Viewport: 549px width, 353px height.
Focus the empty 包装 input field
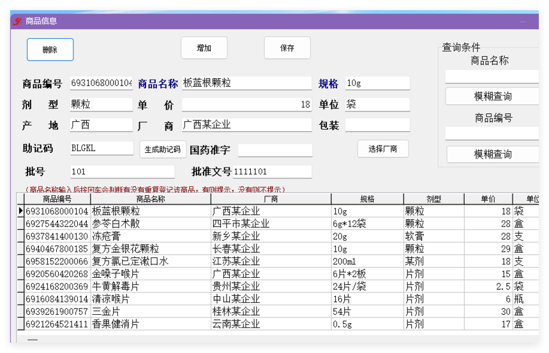(377, 125)
